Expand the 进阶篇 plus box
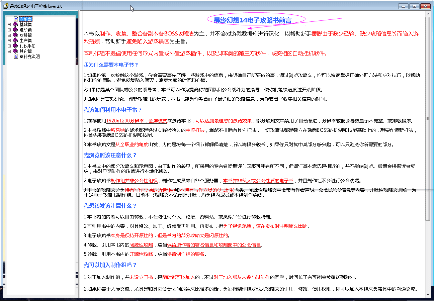Image resolution: width=434 pixels, height=301 pixels. [9, 30]
